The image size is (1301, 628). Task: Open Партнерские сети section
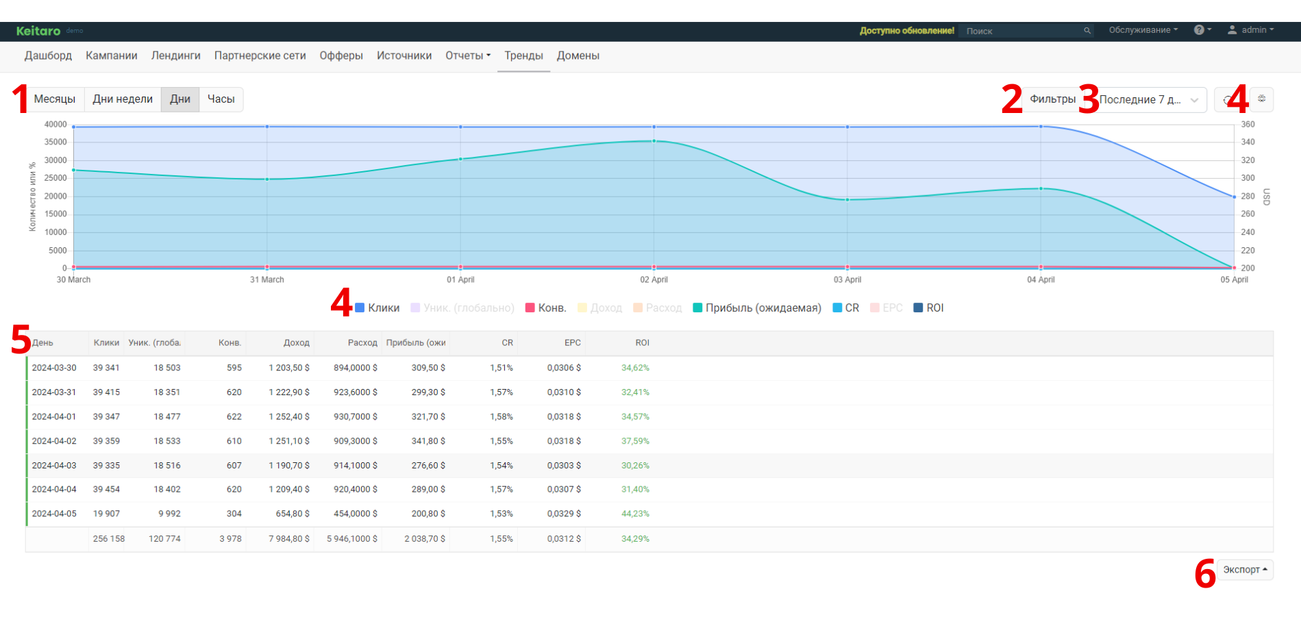point(260,56)
